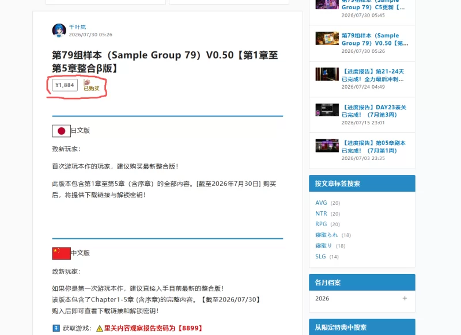Viewport: 461px width, 335px height.
Task: Select the RPG tag
Action: [x=321, y=224]
